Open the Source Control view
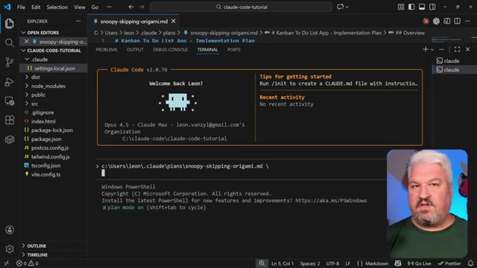Image resolution: width=477 pixels, height=268 pixels. pos(10,63)
